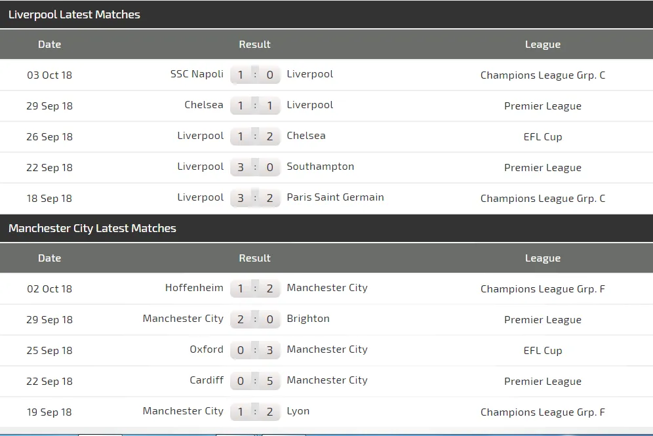Open the Southampton team page
Image resolution: width=653 pixels, height=436 pixels.
pyautogui.click(x=320, y=167)
